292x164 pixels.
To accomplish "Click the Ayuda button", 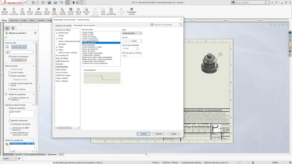I will coord(174,134).
